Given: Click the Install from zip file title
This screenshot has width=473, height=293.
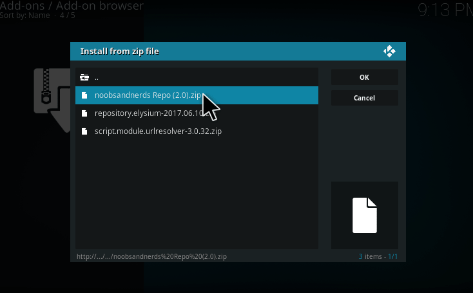Looking at the screenshot, I should pyautogui.click(x=120, y=52).
